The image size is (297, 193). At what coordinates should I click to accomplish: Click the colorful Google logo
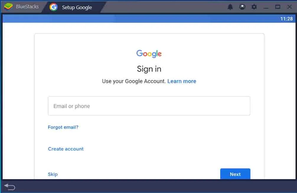pyautogui.click(x=149, y=54)
